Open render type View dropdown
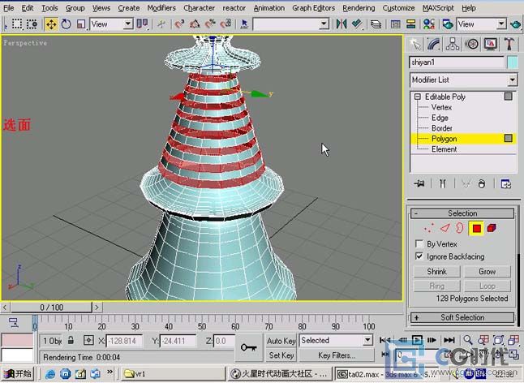The width and height of the screenshot is (524, 383). coord(501,24)
